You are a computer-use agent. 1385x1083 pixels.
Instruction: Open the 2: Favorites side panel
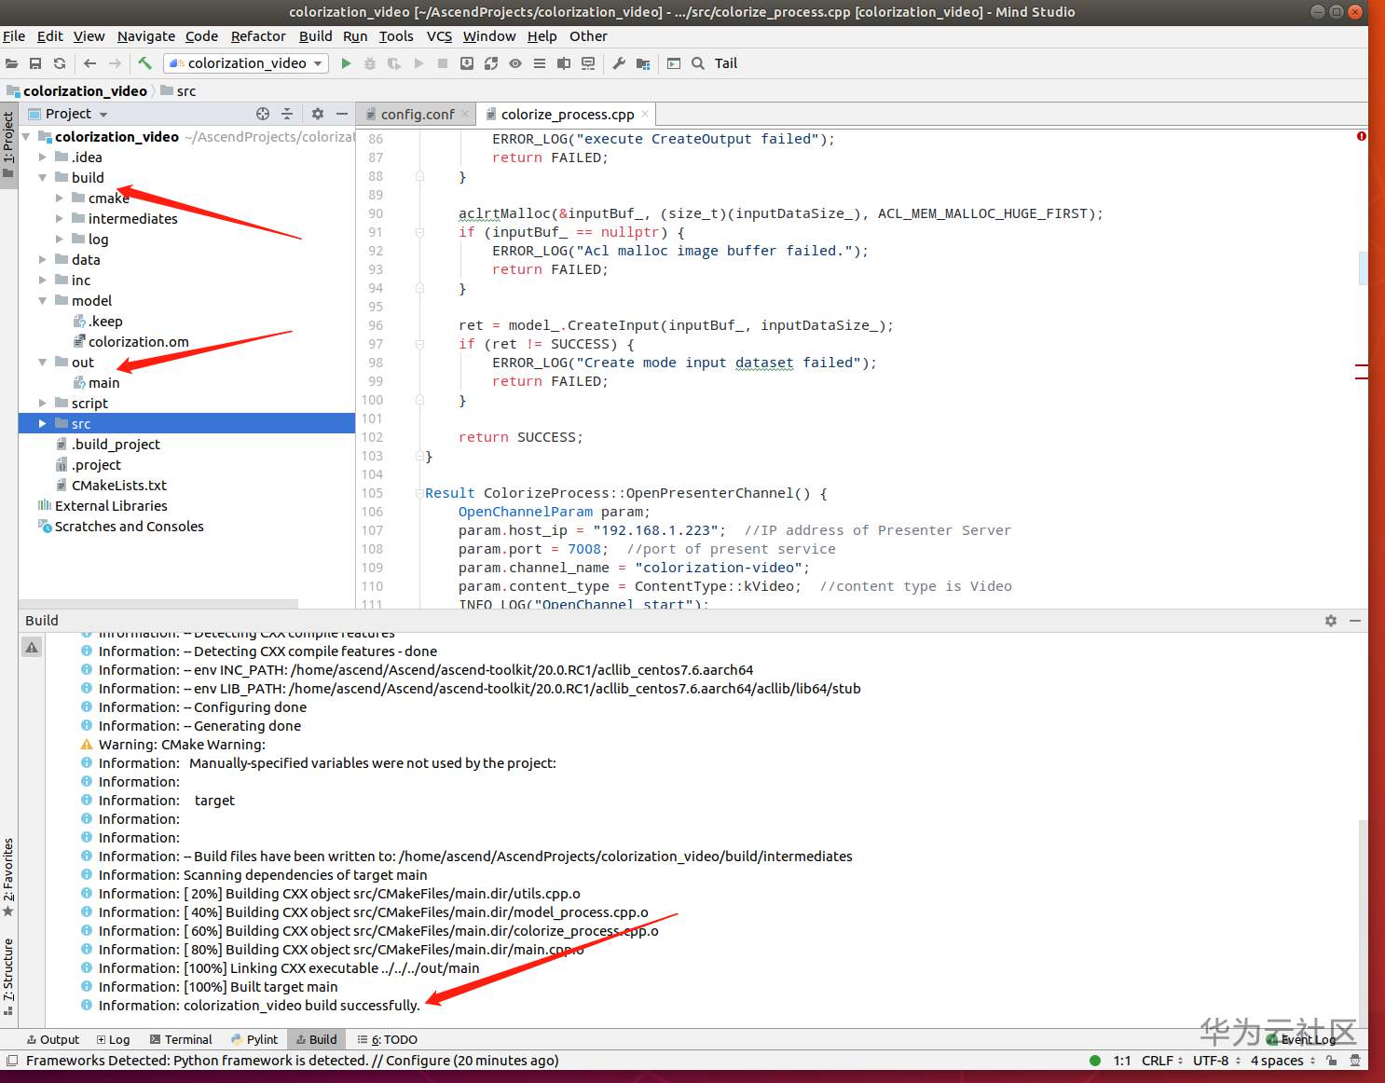tap(8, 876)
